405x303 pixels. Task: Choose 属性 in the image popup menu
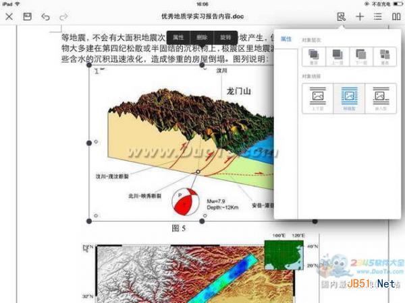tap(178, 37)
